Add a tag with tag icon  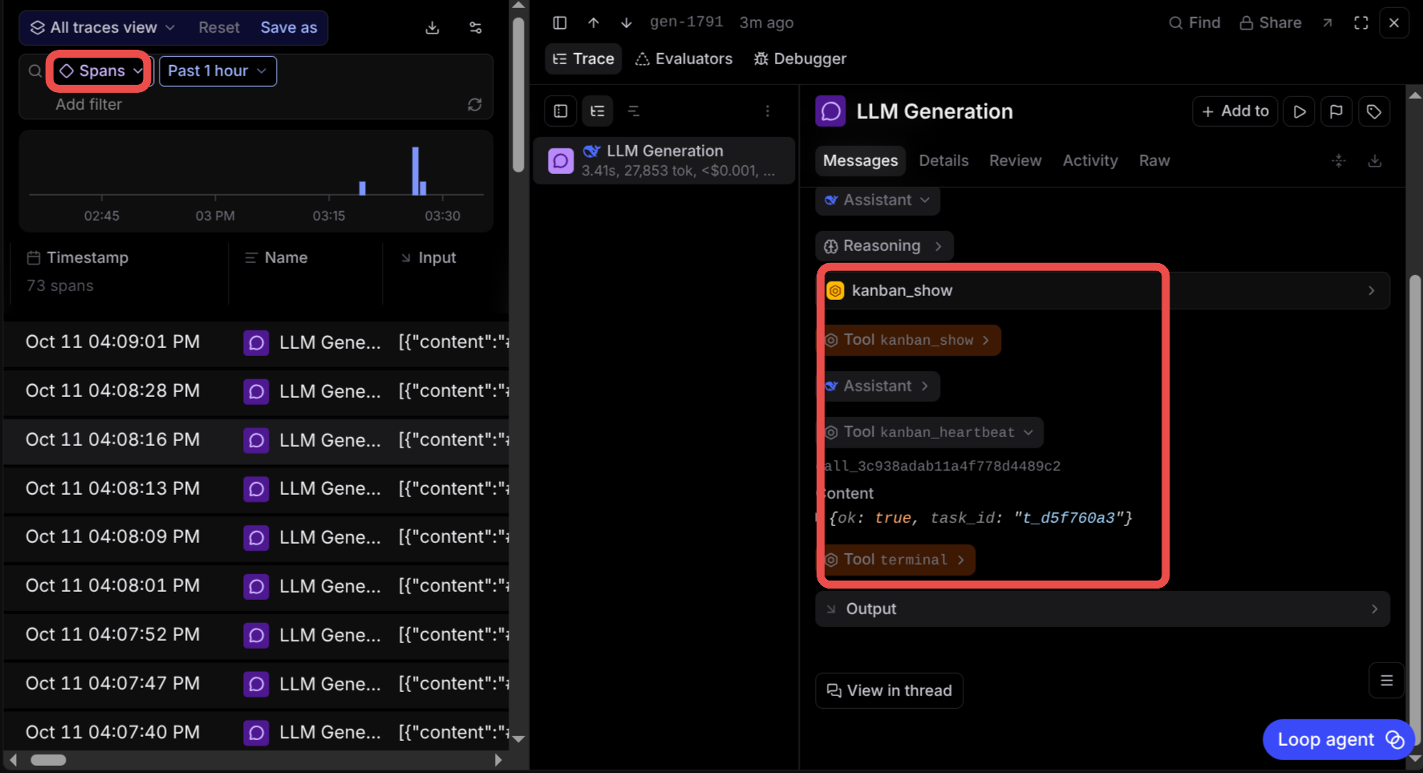(x=1374, y=111)
